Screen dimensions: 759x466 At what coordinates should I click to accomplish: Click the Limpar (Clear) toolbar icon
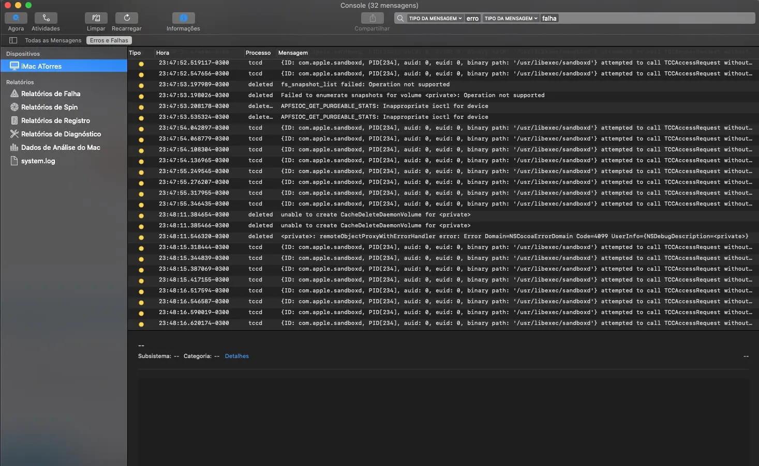tap(96, 18)
